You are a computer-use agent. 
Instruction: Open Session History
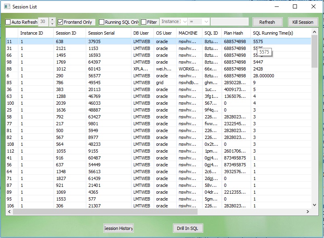118,228
